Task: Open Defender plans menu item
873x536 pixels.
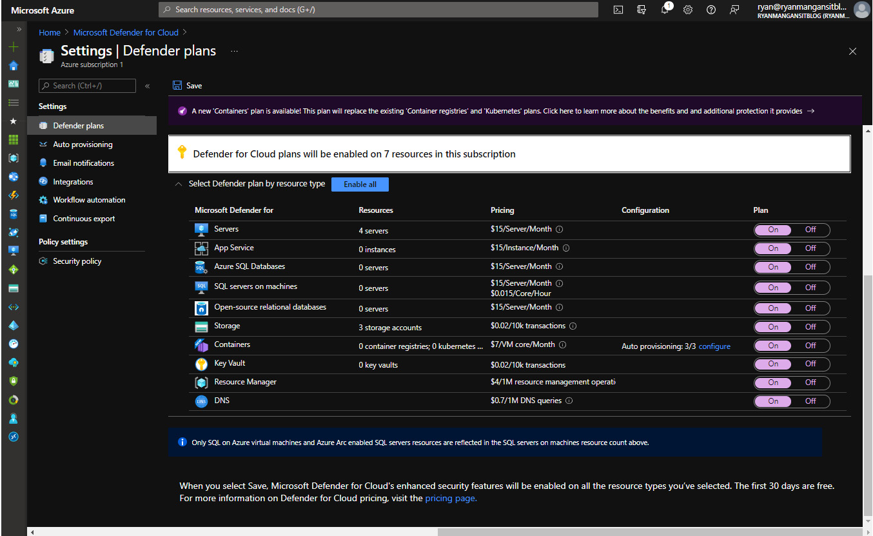Action: [92, 126]
